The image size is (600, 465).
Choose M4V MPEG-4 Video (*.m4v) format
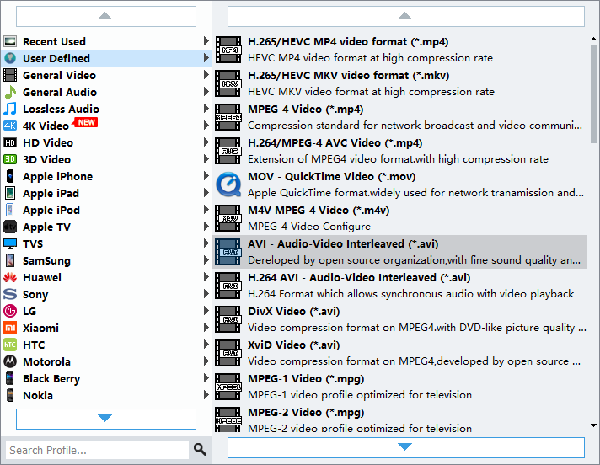[400, 218]
